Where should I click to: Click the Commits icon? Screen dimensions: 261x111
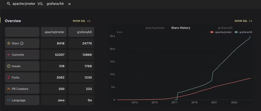click(x=9, y=55)
